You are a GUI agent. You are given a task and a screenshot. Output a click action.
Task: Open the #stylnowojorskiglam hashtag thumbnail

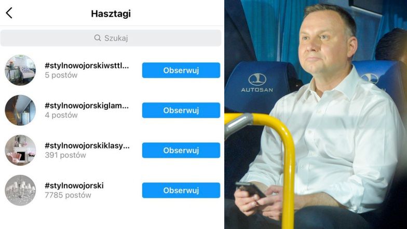[x=20, y=110]
